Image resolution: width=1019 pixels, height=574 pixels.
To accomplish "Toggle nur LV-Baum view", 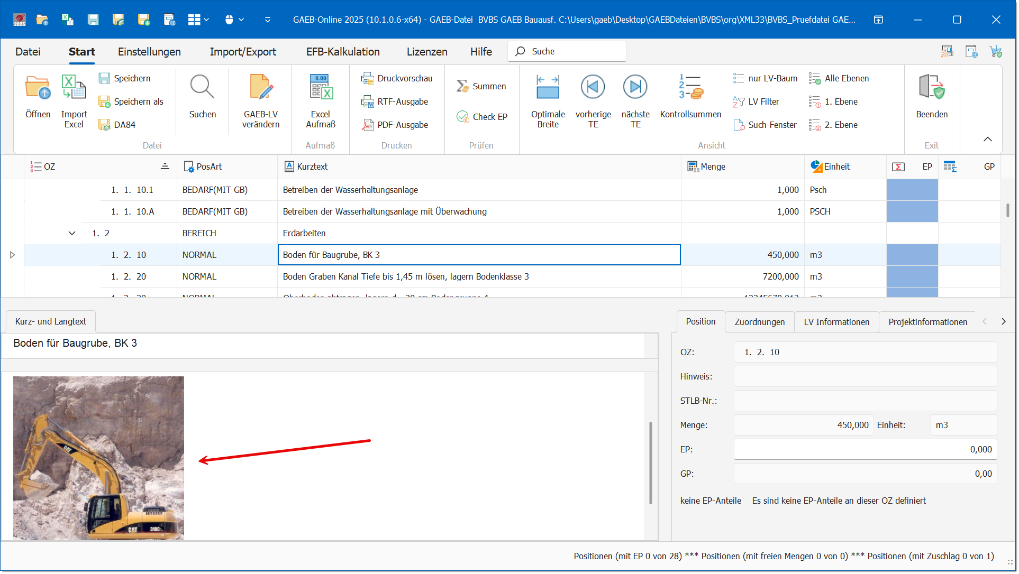I will [x=765, y=79].
